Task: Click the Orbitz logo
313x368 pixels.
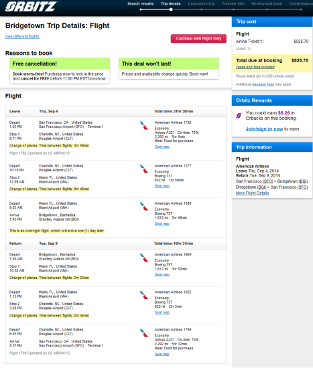Action: pyautogui.click(x=31, y=7)
